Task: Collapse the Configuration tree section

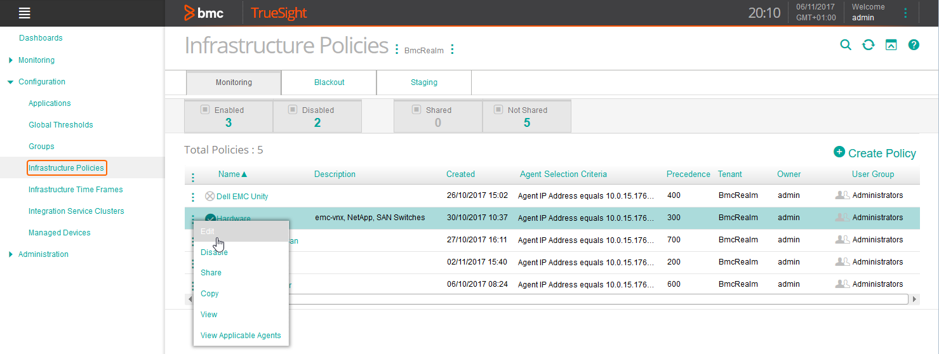Action: pos(10,82)
